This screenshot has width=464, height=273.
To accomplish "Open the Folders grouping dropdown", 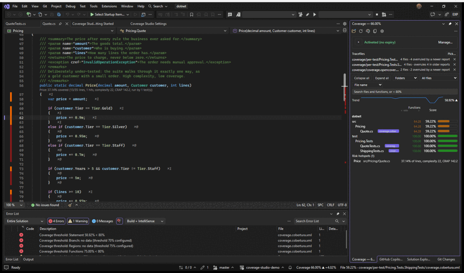I will [x=405, y=78].
